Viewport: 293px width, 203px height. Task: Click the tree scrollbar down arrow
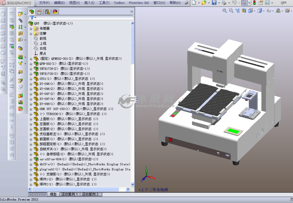coord(133,184)
